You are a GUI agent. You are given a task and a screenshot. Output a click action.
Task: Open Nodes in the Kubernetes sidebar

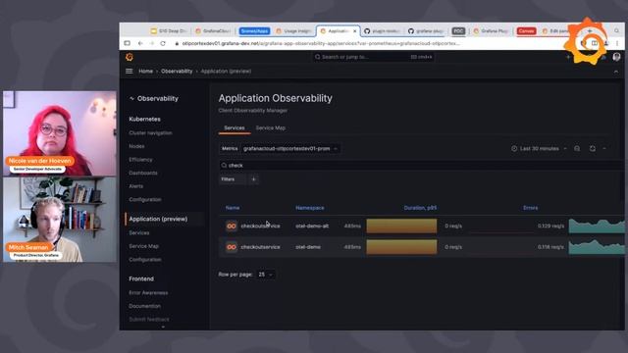click(x=136, y=146)
